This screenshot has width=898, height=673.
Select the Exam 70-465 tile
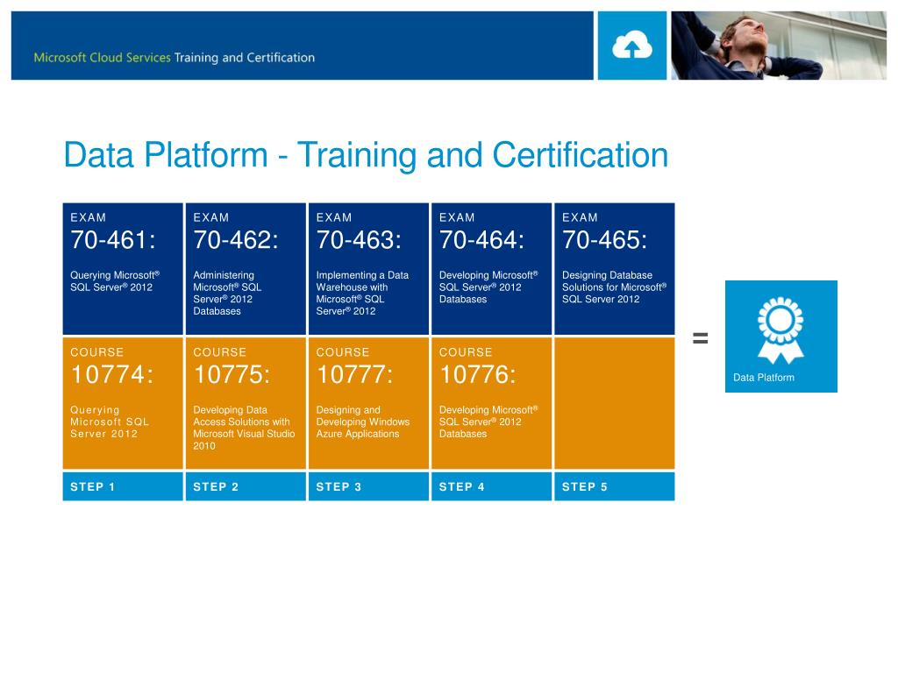click(x=615, y=268)
